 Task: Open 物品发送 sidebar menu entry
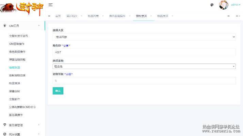tap(15, 83)
